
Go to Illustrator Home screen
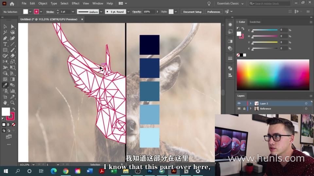tap(12, 4)
